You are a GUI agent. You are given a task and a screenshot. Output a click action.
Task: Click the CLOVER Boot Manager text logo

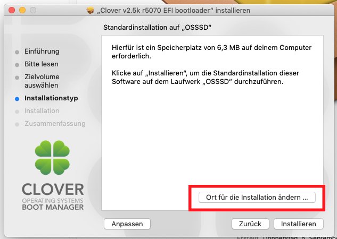(53, 197)
